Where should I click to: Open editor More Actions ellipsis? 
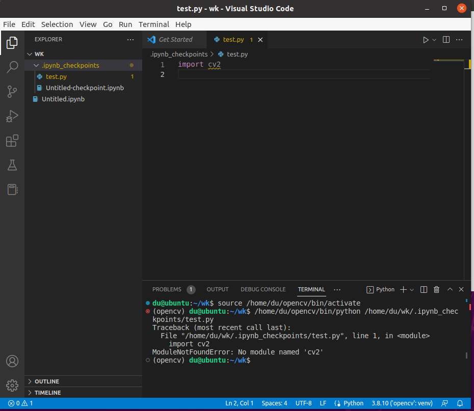pos(459,40)
